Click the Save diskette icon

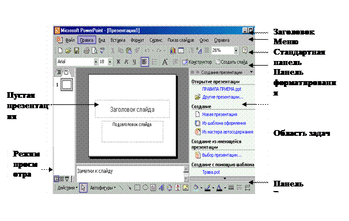(77, 51)
